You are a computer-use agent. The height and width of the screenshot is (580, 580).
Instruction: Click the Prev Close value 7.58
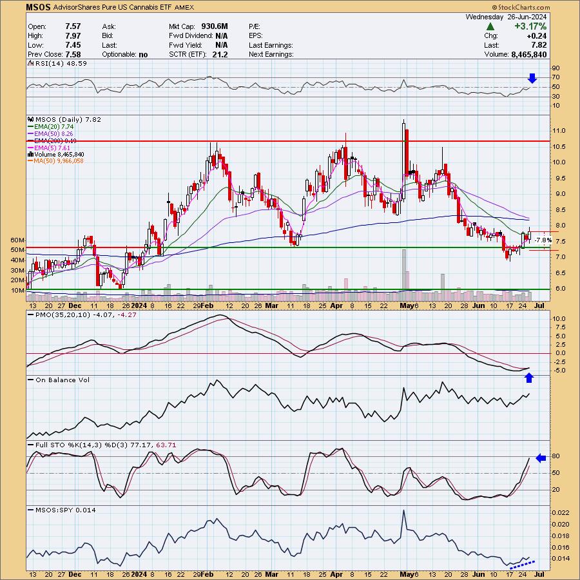coord(73,54)
